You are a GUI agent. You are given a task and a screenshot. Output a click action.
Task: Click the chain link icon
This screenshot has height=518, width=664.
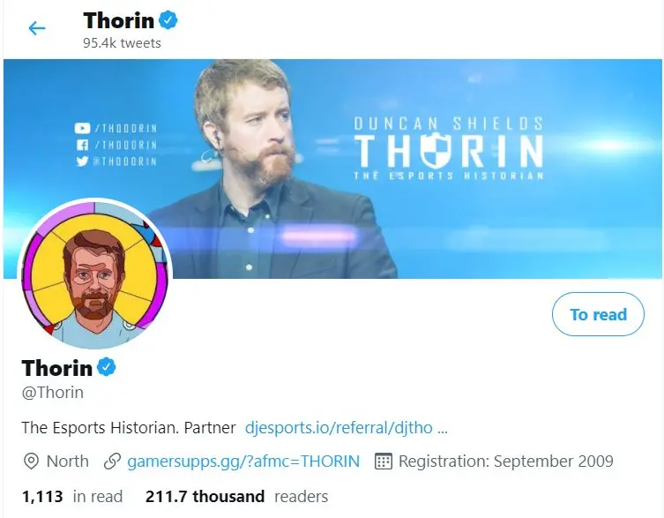click(112, 462)
